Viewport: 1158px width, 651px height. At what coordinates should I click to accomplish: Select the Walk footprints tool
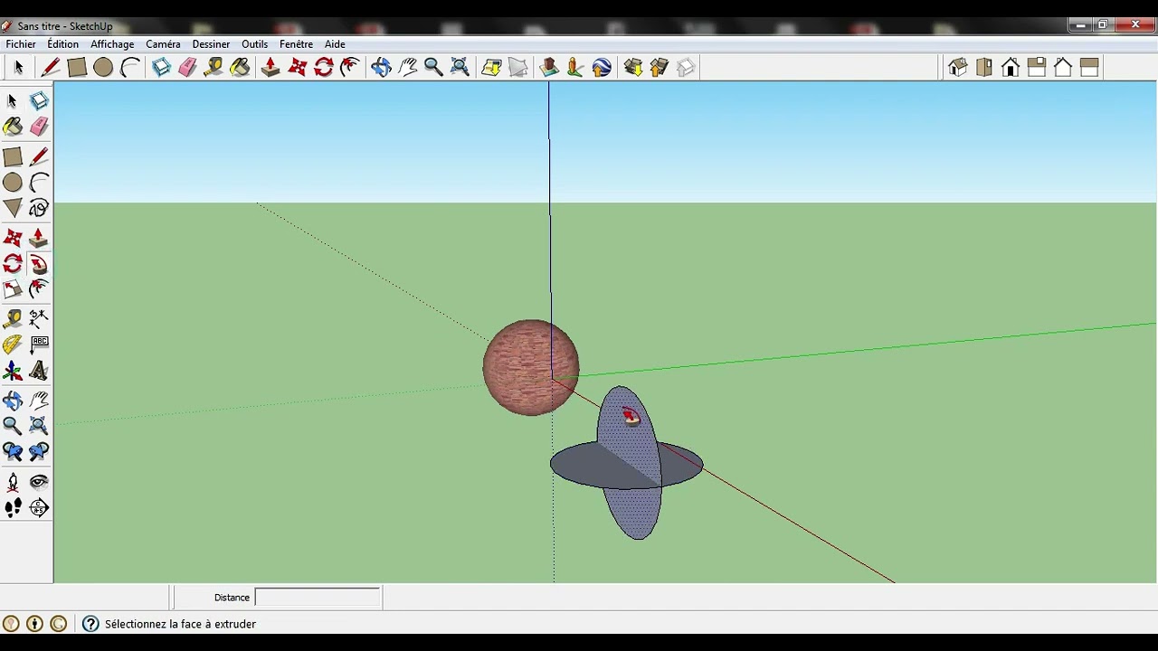[x=13, y=508]
